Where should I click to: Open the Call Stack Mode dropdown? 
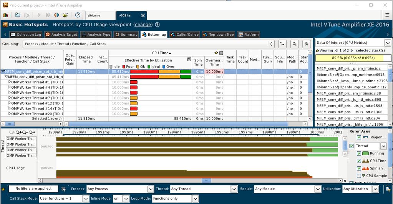[86, 199]
